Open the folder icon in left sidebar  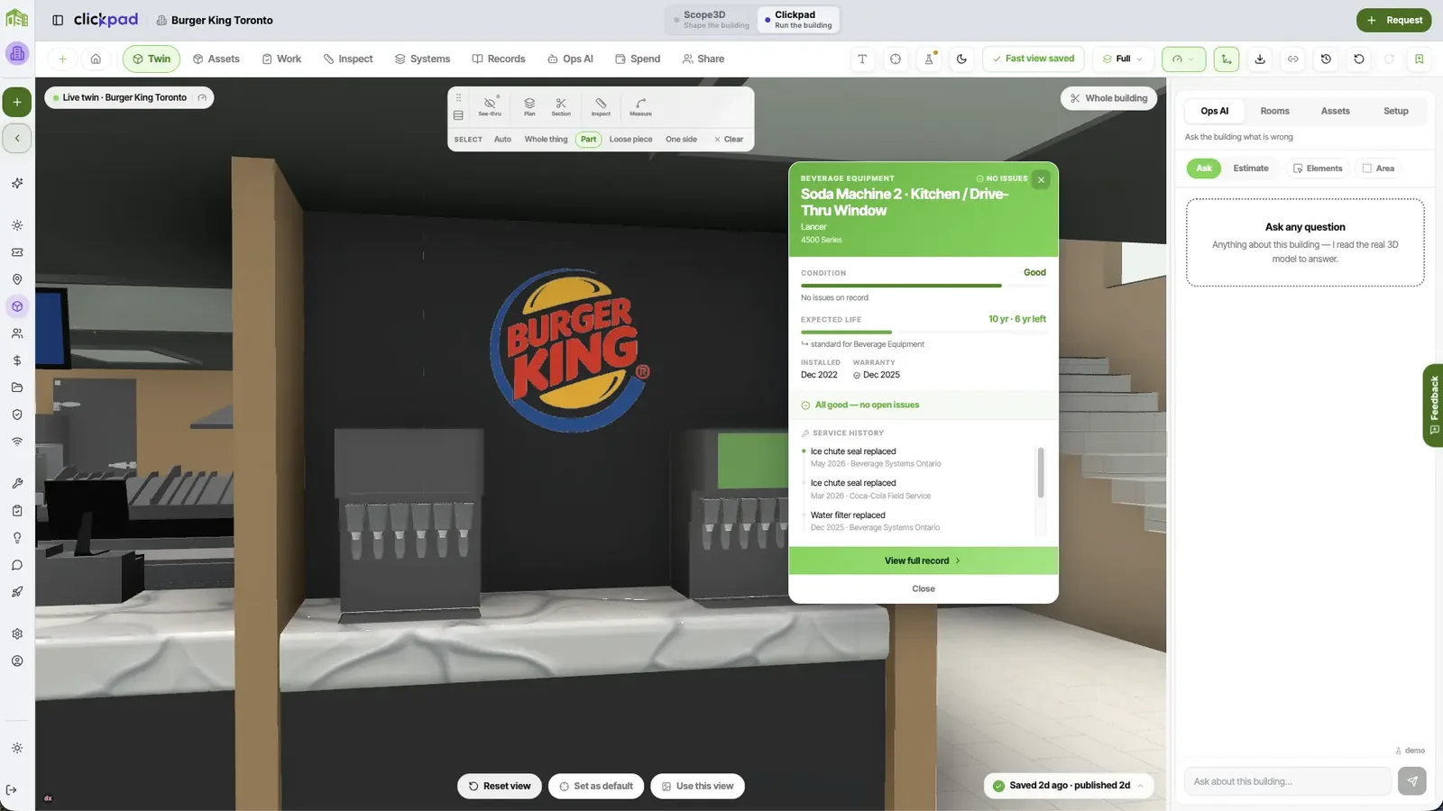tap(17, 387)
